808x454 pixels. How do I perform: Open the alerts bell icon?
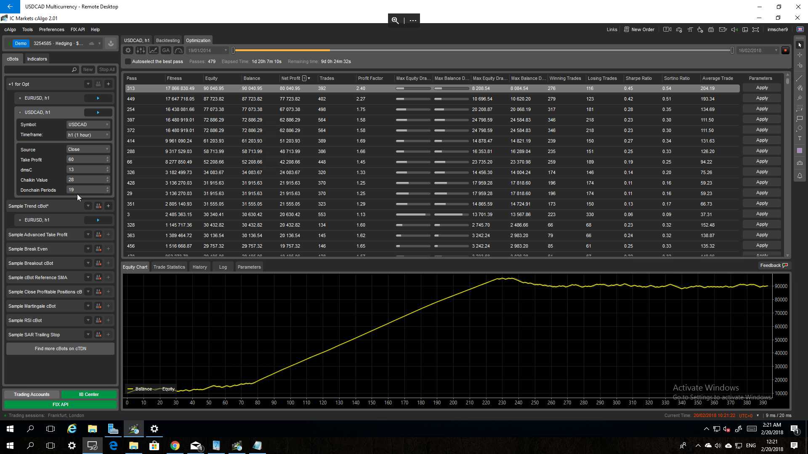pos(800,176)
